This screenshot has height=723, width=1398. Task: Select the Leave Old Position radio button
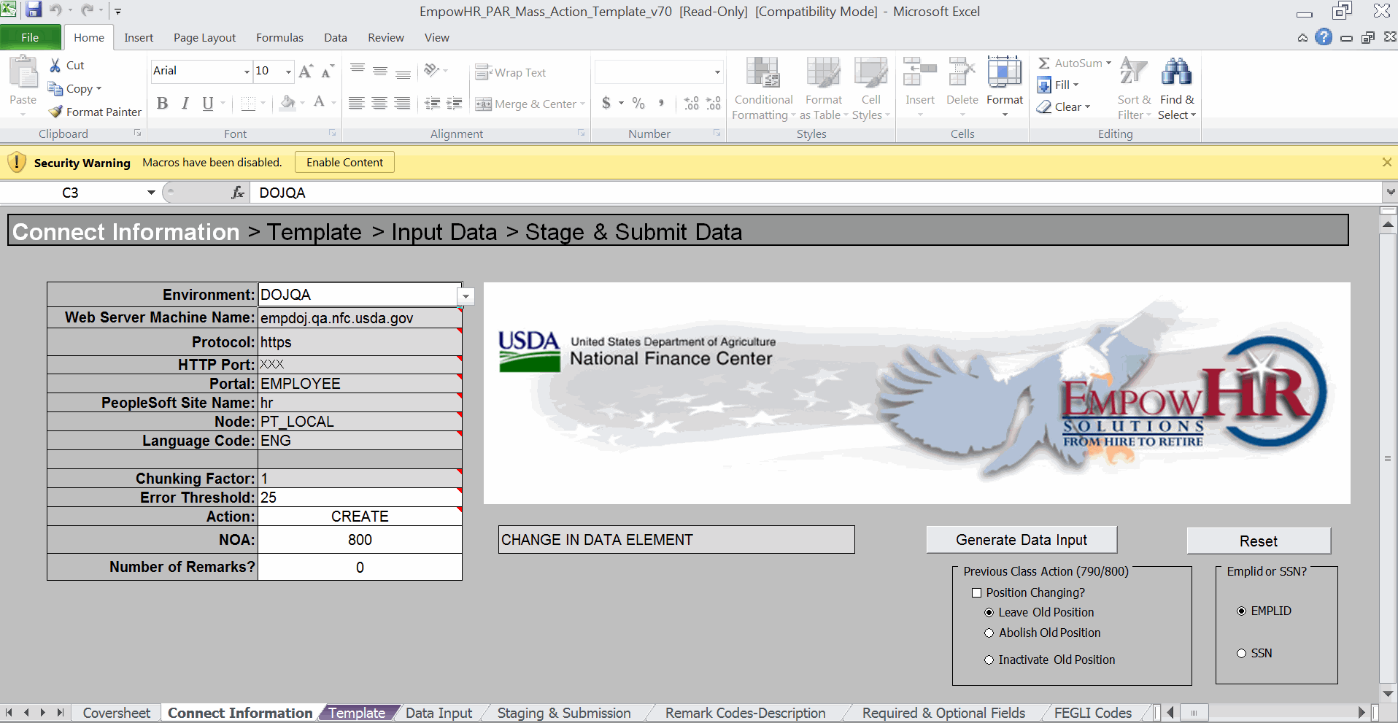coord(989,613)
